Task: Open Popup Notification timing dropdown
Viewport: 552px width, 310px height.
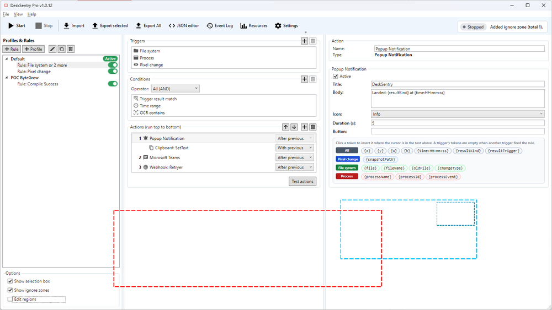Action: (295, 138)
